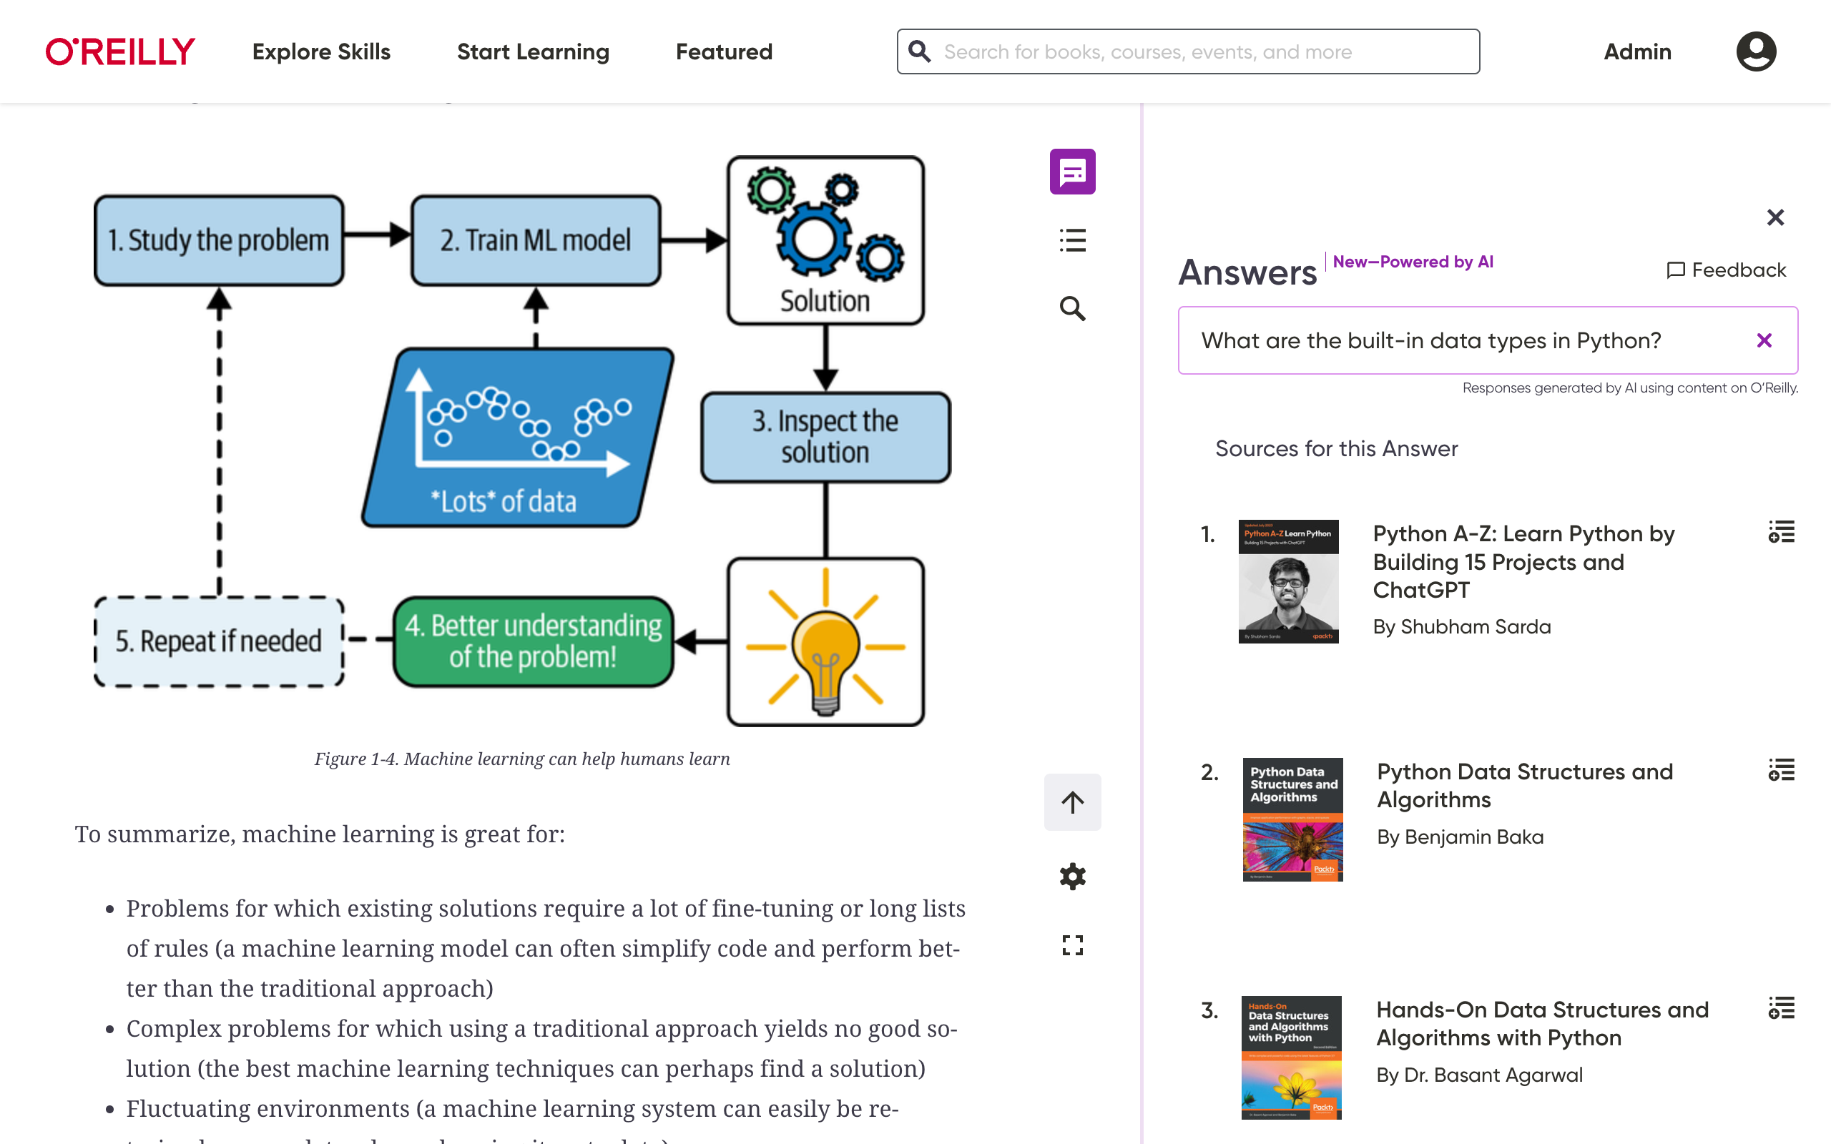Click the O'Reilly logo
This screenshot has width=1831, height=1144.
coord(120,51)
